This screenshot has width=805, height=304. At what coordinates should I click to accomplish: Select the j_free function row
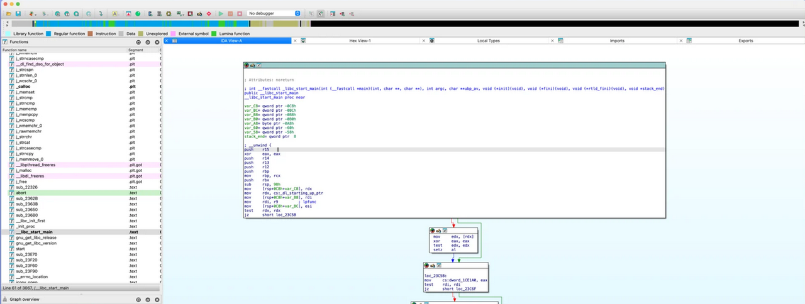click(x=80, y=182)
